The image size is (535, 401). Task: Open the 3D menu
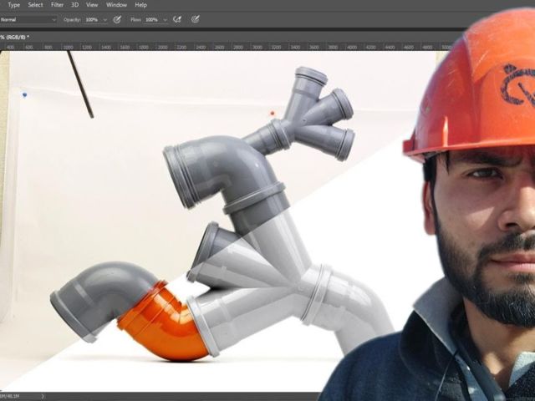74,5
